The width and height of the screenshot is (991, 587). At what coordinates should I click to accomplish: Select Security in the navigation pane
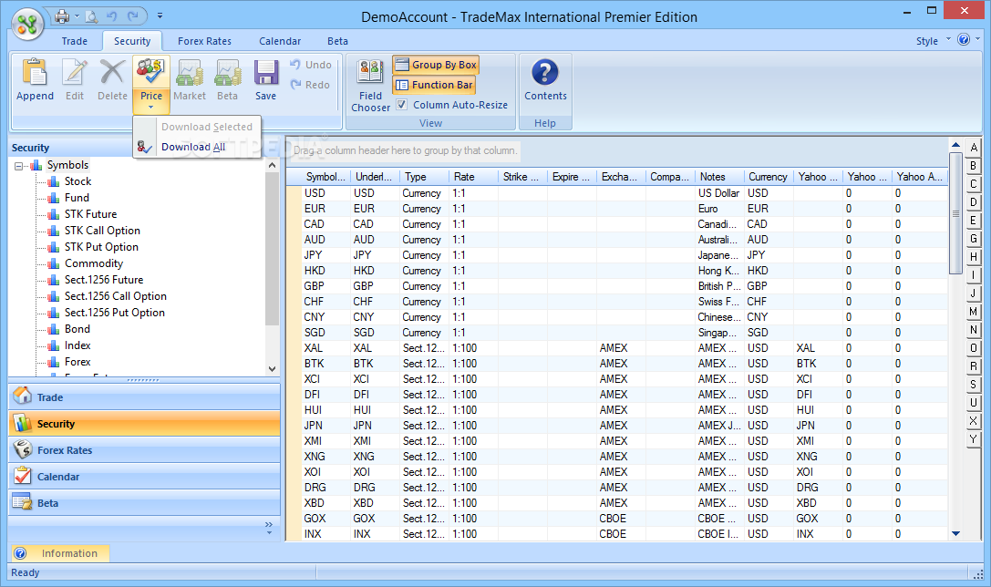click(144, 423)
